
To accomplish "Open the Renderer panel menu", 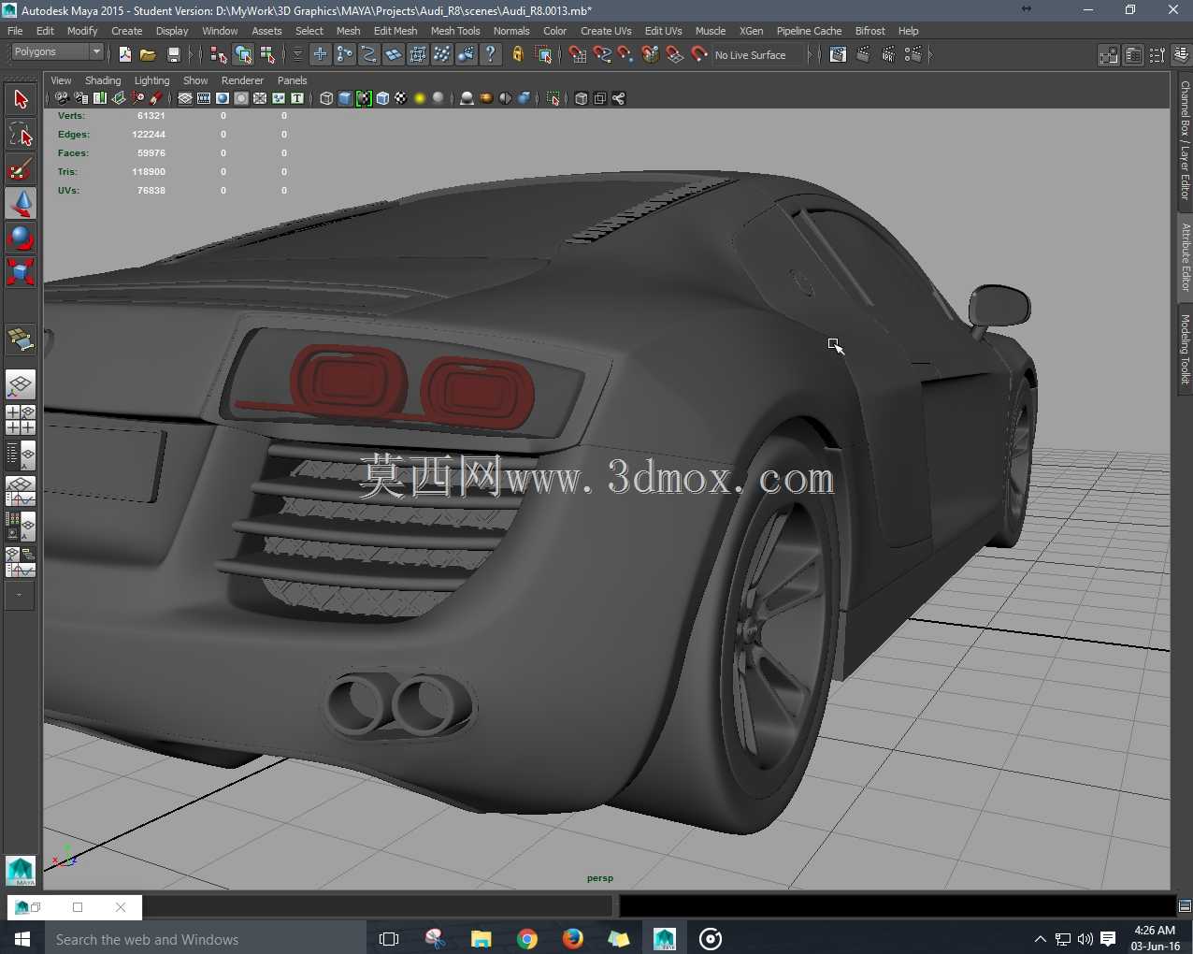I will (242, 80).
